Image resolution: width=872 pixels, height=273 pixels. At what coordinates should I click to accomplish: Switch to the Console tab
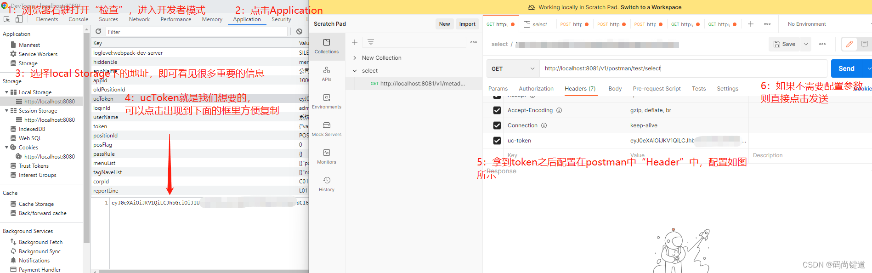(x=79, y=19)
